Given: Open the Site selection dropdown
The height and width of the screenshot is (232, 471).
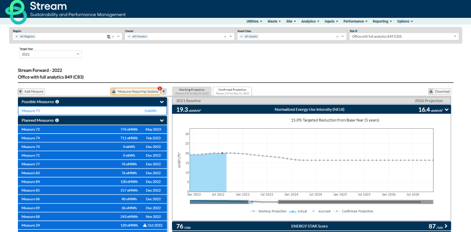Looking at the screenshot, I should tap(404, 37).
